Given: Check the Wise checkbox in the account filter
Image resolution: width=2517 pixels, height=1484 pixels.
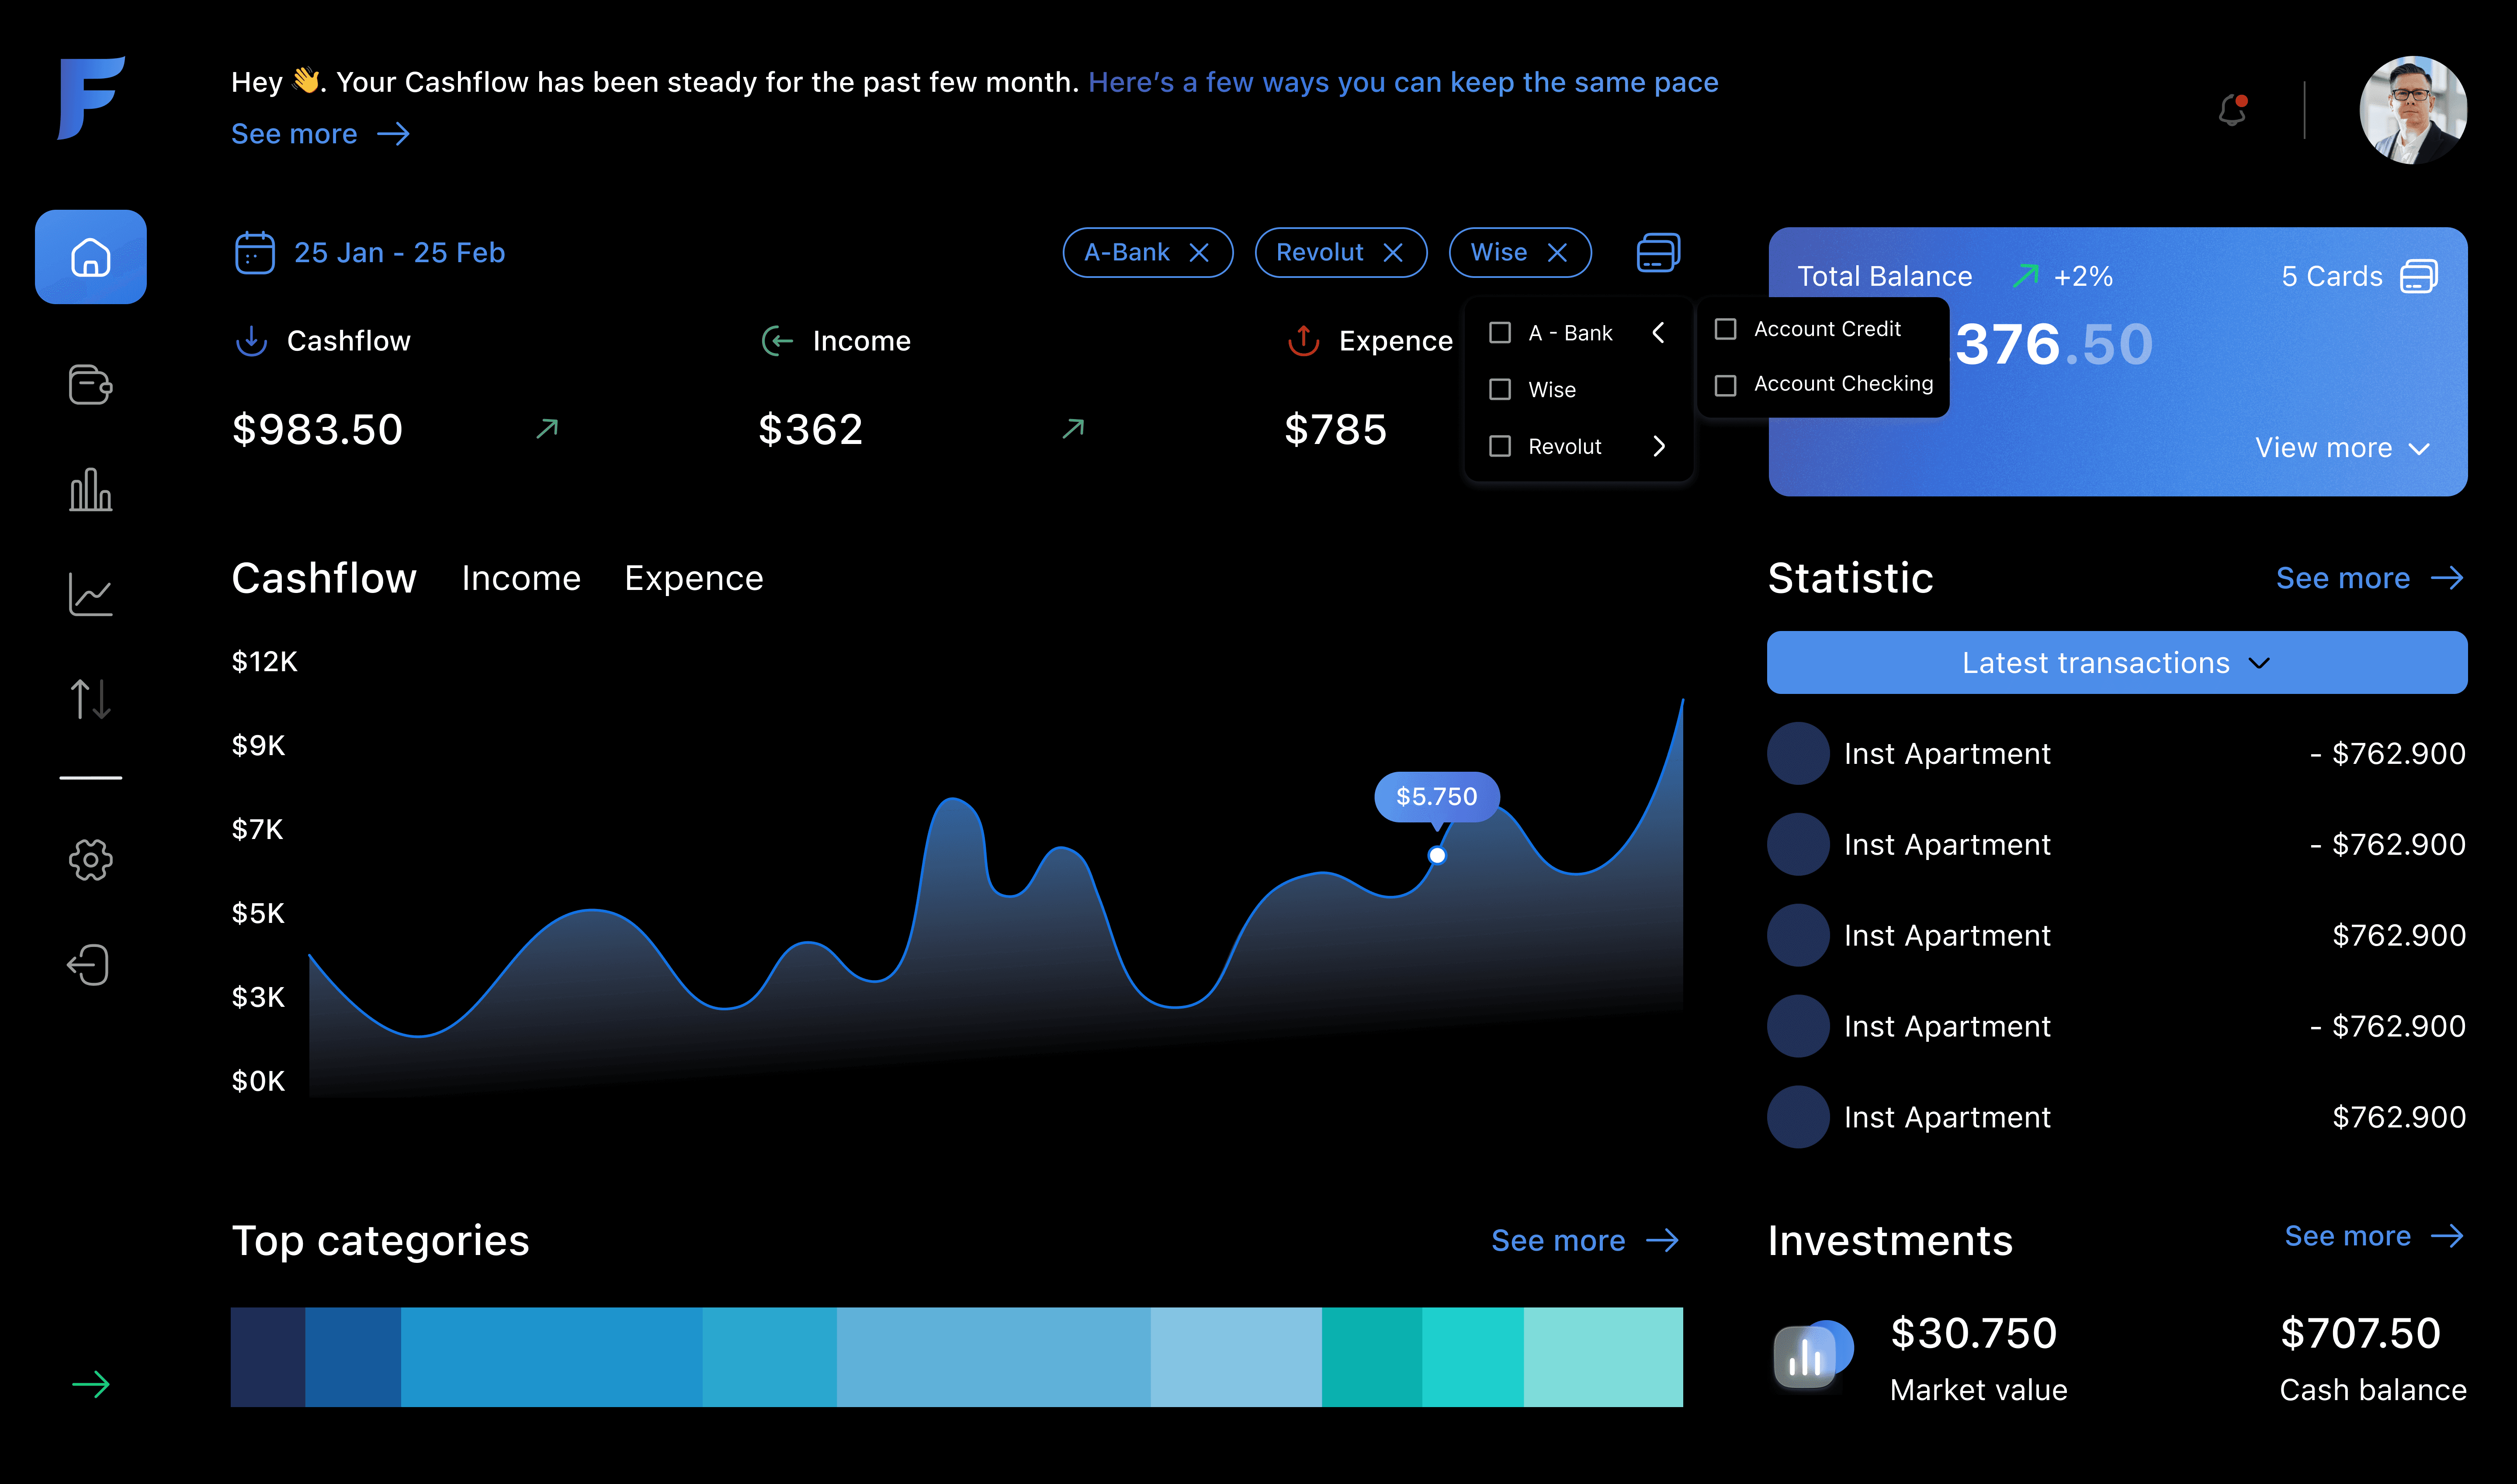Looking at the screenshot, I should pyautogui.click(x=1500, y=389).
